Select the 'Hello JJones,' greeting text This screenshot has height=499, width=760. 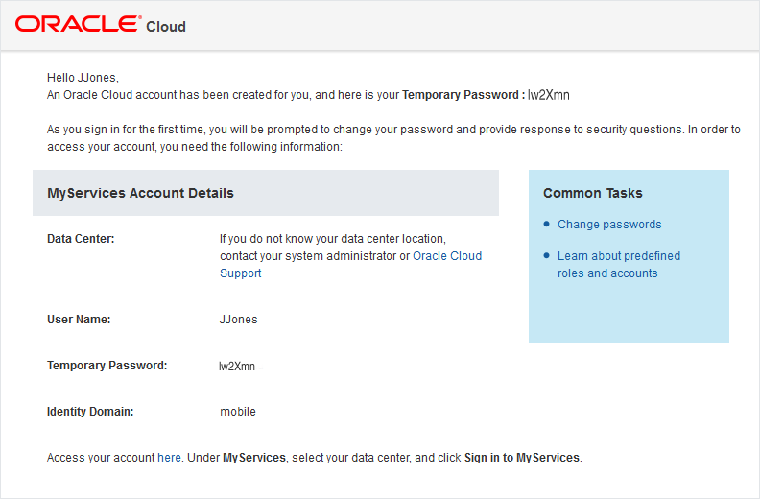point(83,78)
